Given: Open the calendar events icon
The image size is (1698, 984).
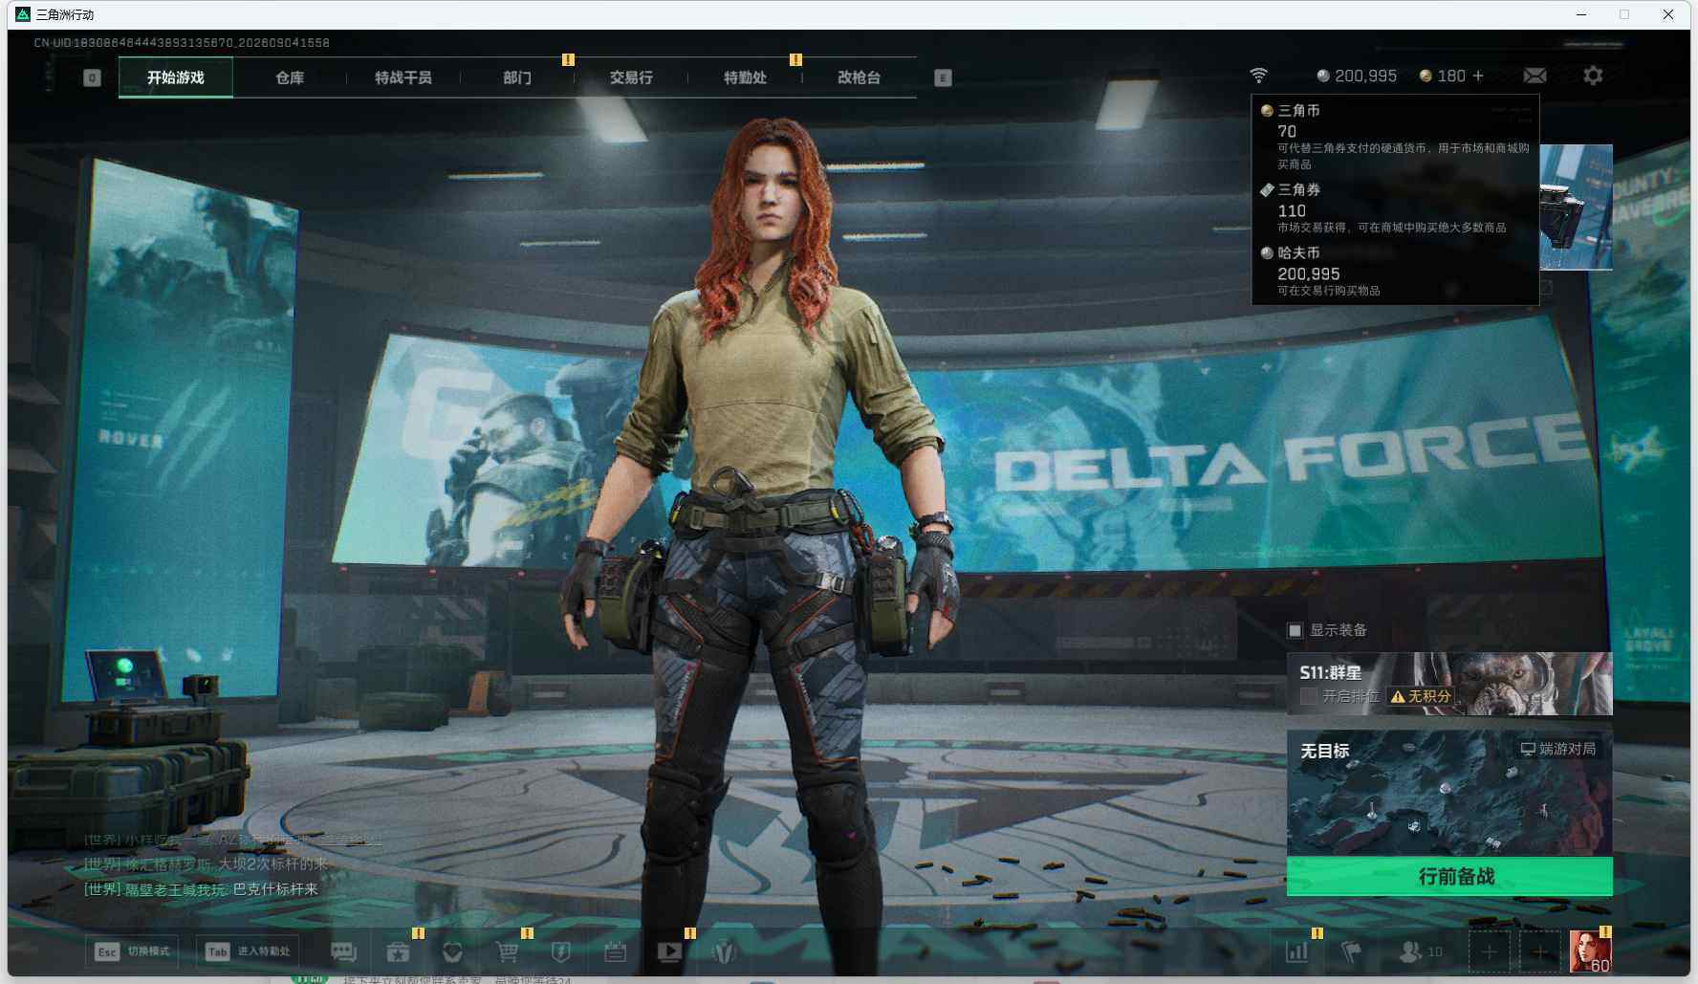Looking at the screenshot, I should click(616, 951).
